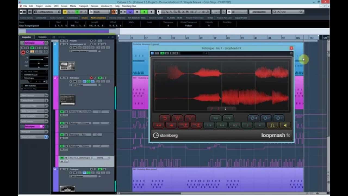Toggle record enable on Retrologue track
The image size is (348, 196).
(91, 78)
